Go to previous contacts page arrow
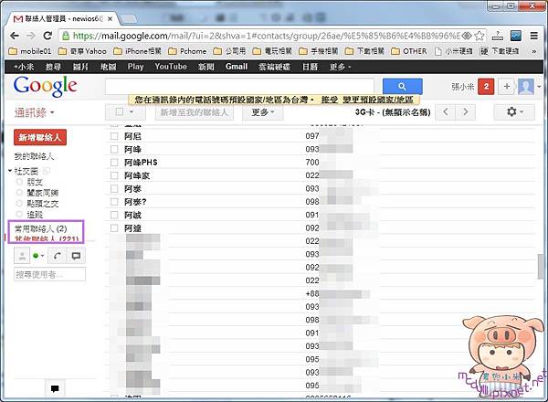The image size is (548, 402). pyautogui.click(x=446, y=112)
